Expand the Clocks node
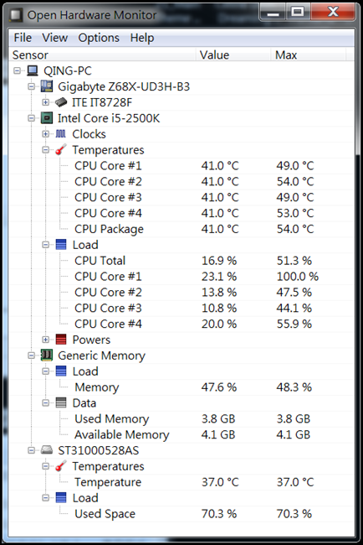The width and height of the screenshot is (363, 545). coord(45,134)
